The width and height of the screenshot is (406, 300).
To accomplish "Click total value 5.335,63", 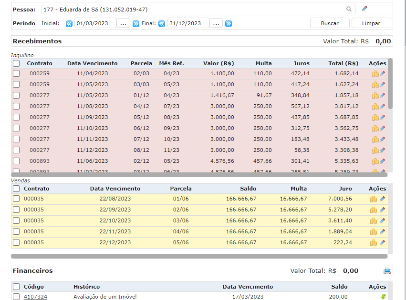I will 346,161.
